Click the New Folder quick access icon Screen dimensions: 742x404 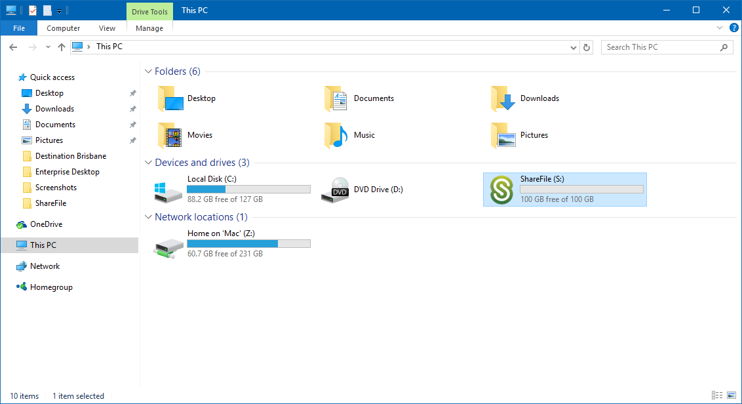(x=47, y=10)
